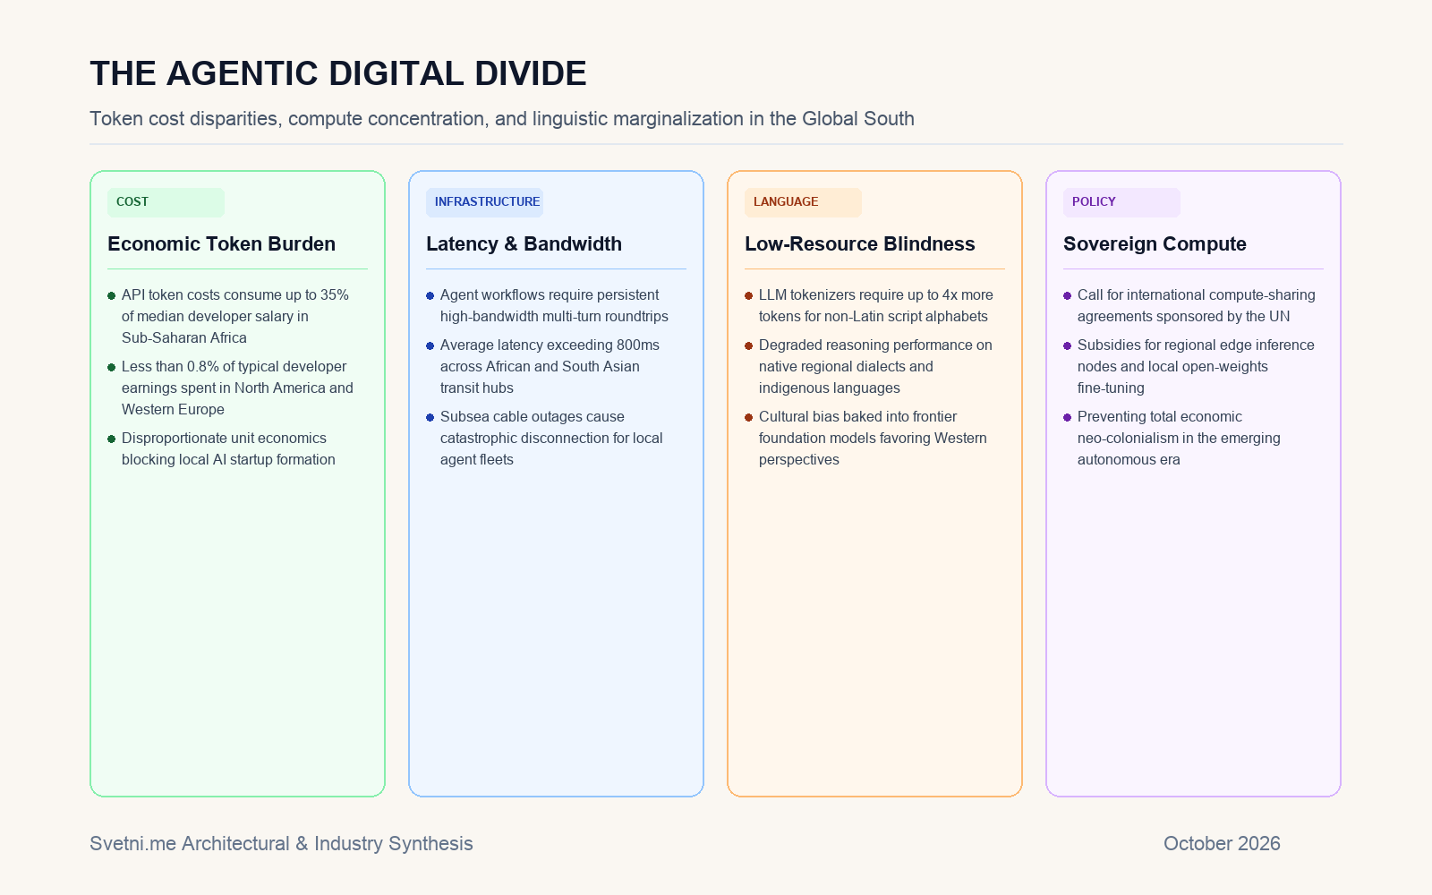
Task: Click bullet "Subsidies for regional edge inference"
Action: [1189, 366]
